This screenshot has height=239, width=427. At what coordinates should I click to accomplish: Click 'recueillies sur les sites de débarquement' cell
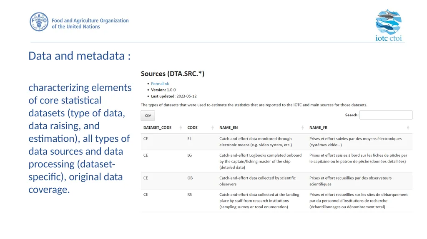358,201
